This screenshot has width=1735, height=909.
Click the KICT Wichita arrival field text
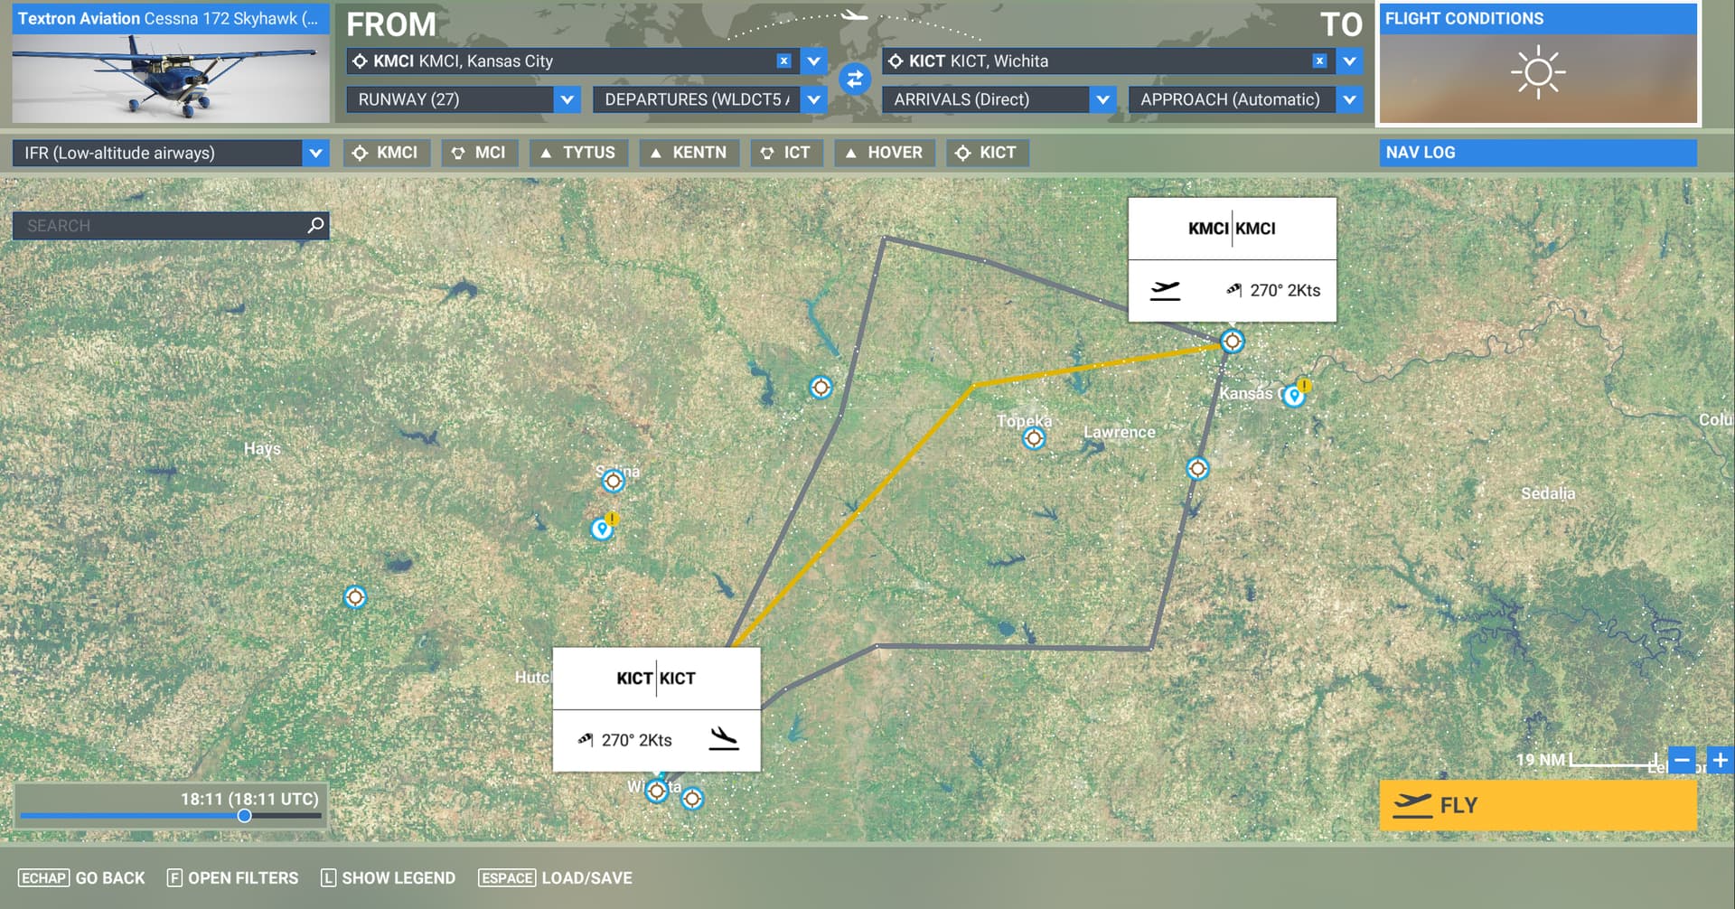[x=979, y=61]
